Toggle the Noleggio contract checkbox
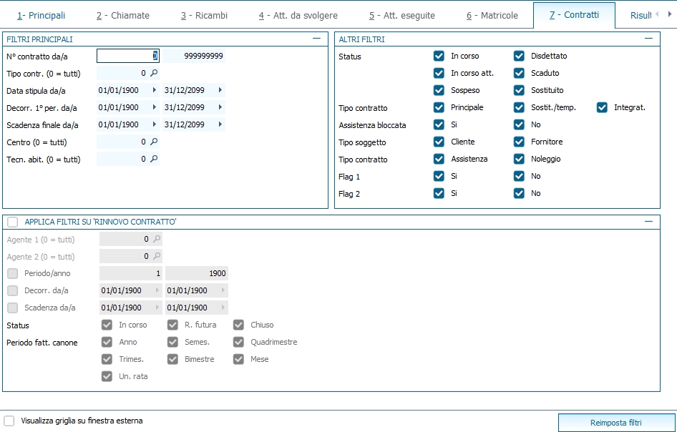The width and height of the screenshot is (677, 432). (x=519, y=159)
